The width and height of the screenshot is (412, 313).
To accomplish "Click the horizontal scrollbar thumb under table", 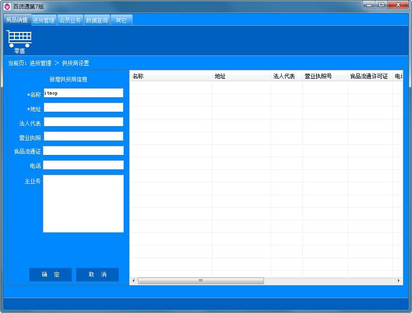I will [201, 281].
